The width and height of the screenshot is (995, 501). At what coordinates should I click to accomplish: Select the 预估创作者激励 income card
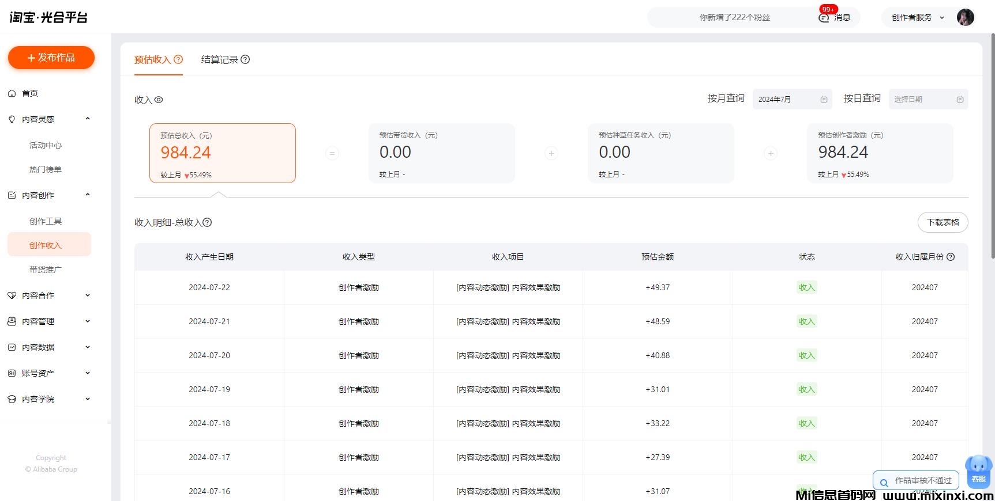point(880,153)
